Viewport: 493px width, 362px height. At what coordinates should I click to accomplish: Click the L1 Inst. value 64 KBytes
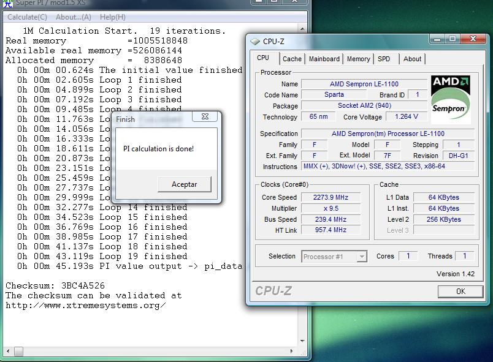click(443, 208)
